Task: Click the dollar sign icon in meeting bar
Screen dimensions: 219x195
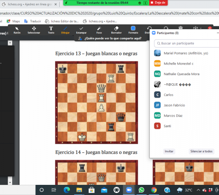Action: point(145,3)
